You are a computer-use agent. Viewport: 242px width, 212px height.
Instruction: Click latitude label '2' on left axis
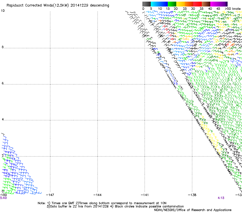[3, 156]
